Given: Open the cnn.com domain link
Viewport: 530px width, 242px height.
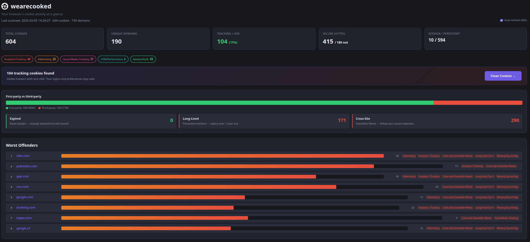Looking at the screenshot, I should [x=22, y=187].
